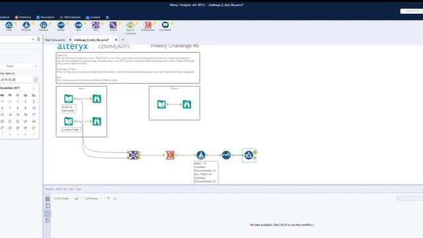Image resolution: width=423 pixels, height=238 pixels.
Task: Click the up arrow in the results toolbar
Action: pos(108,198)
